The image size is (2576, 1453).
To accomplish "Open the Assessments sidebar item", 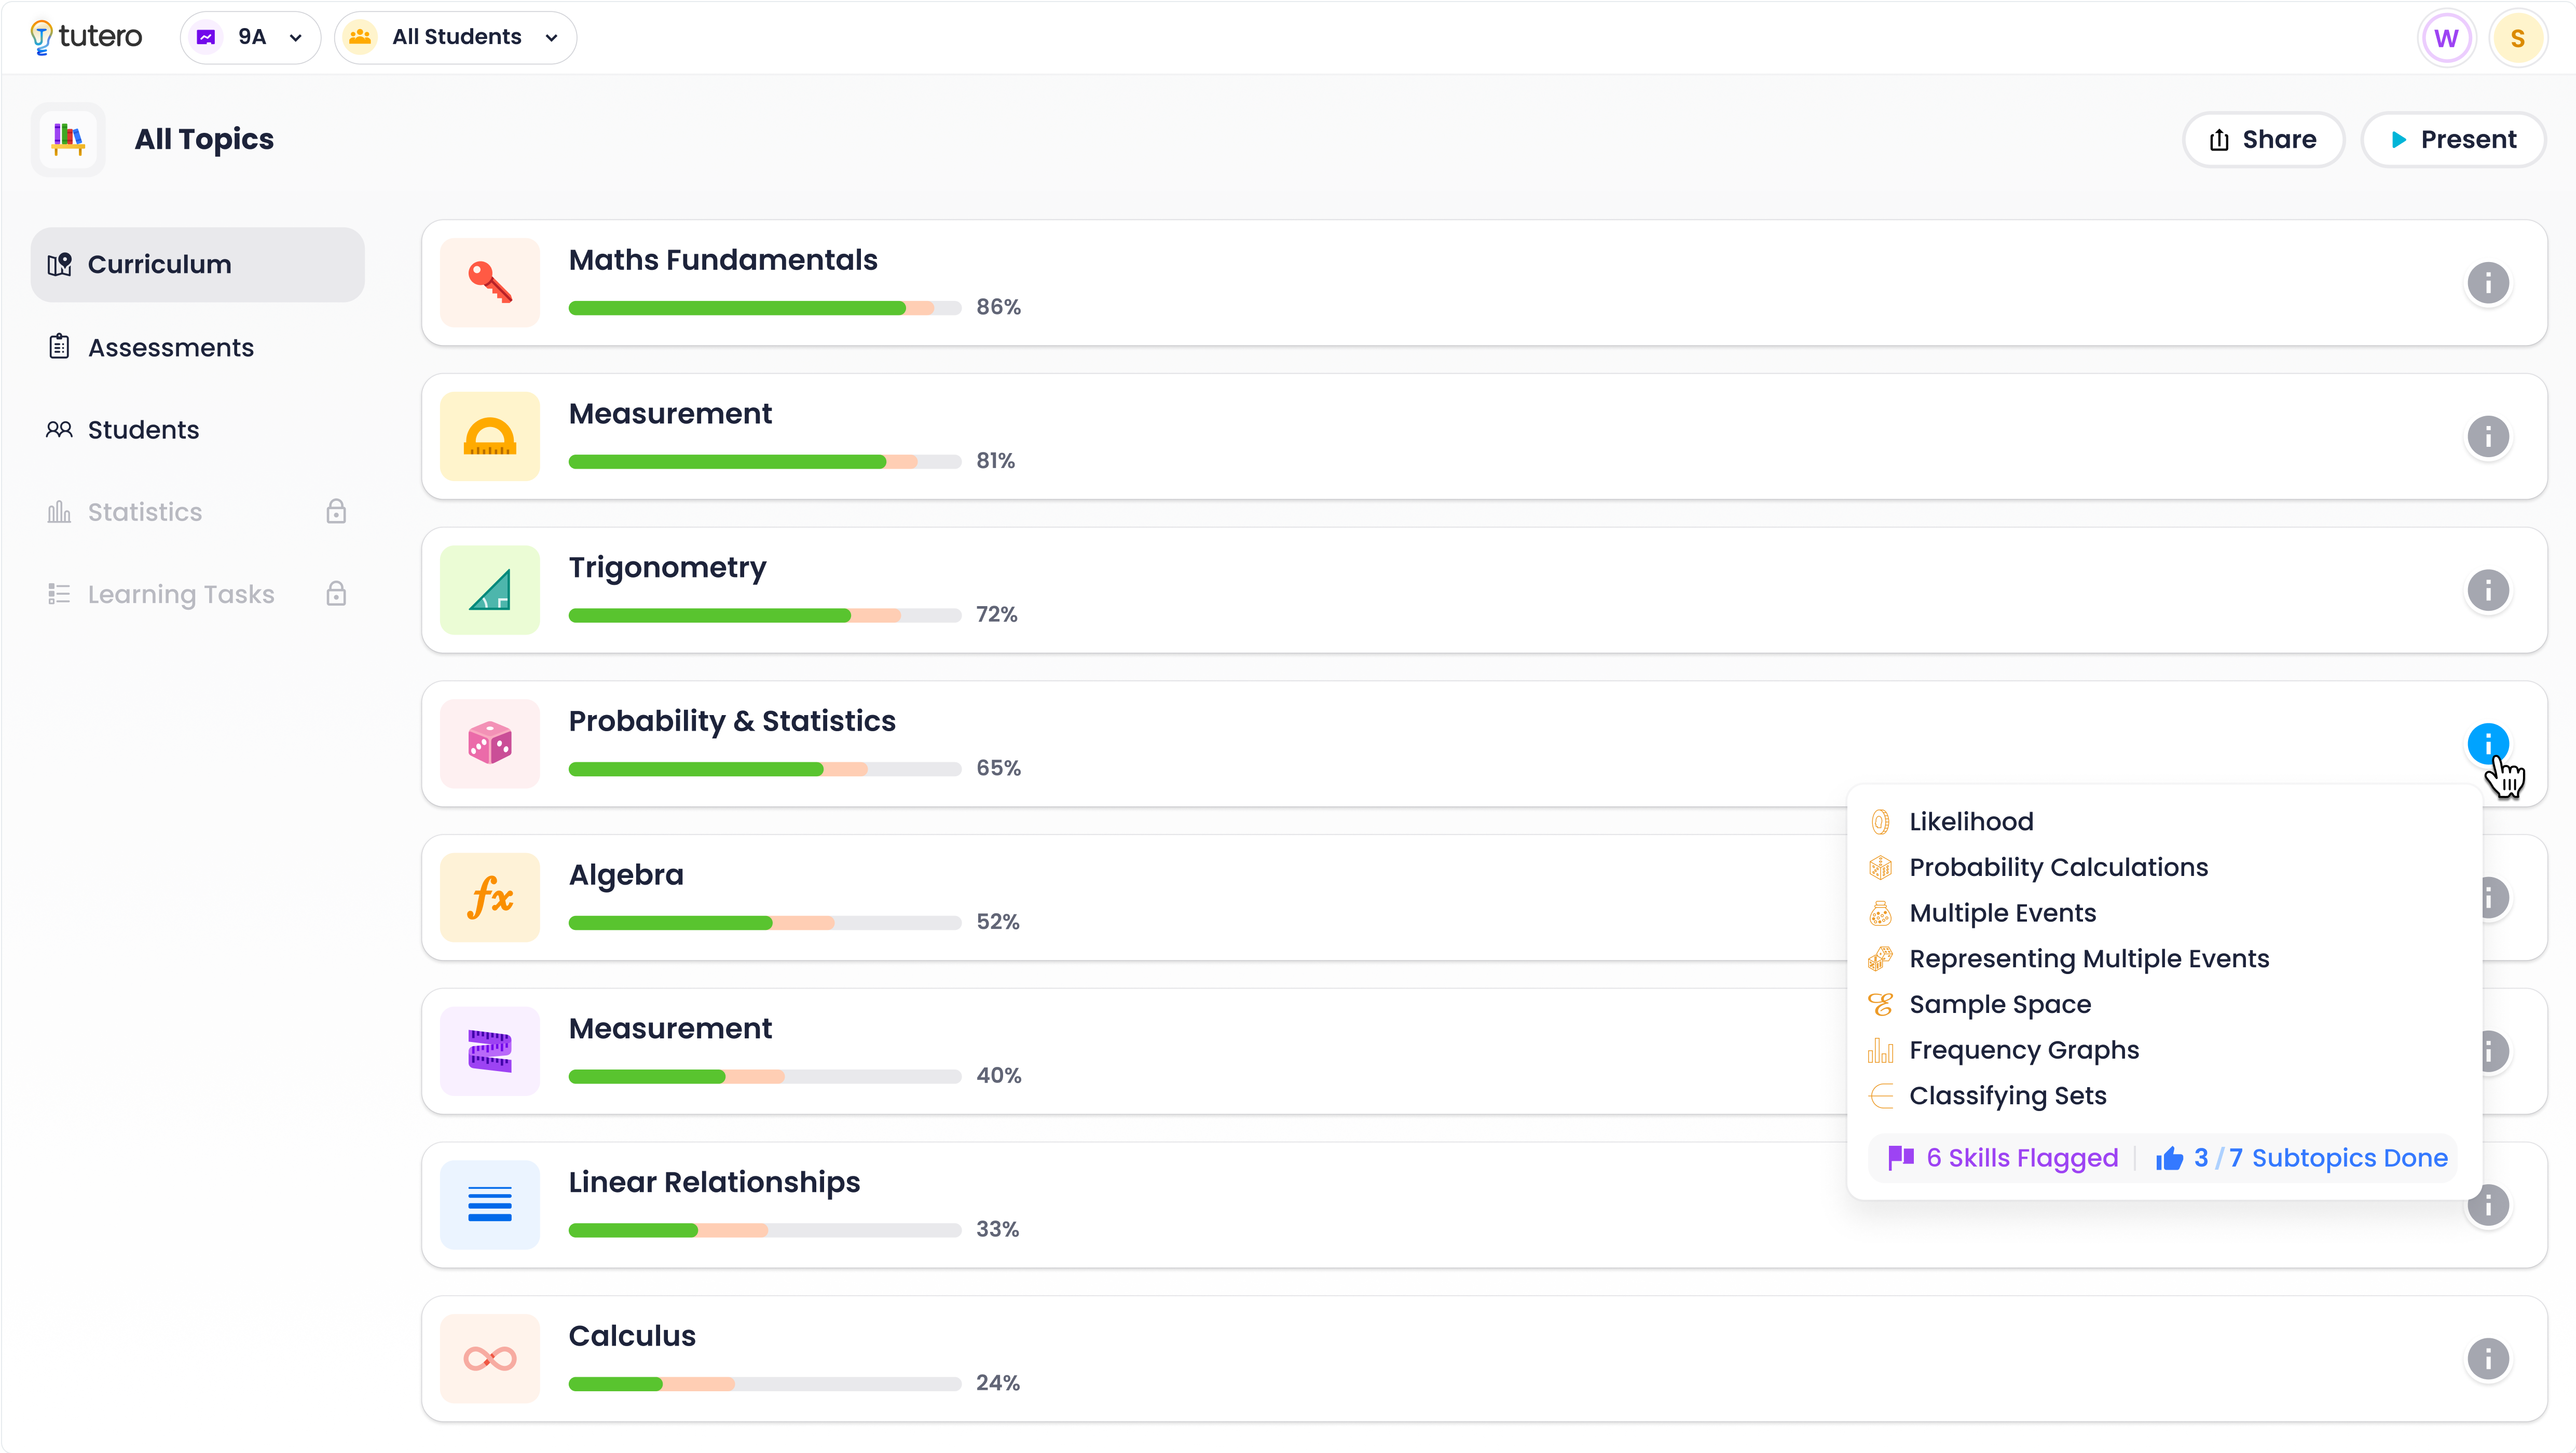I will pos(170,347).
